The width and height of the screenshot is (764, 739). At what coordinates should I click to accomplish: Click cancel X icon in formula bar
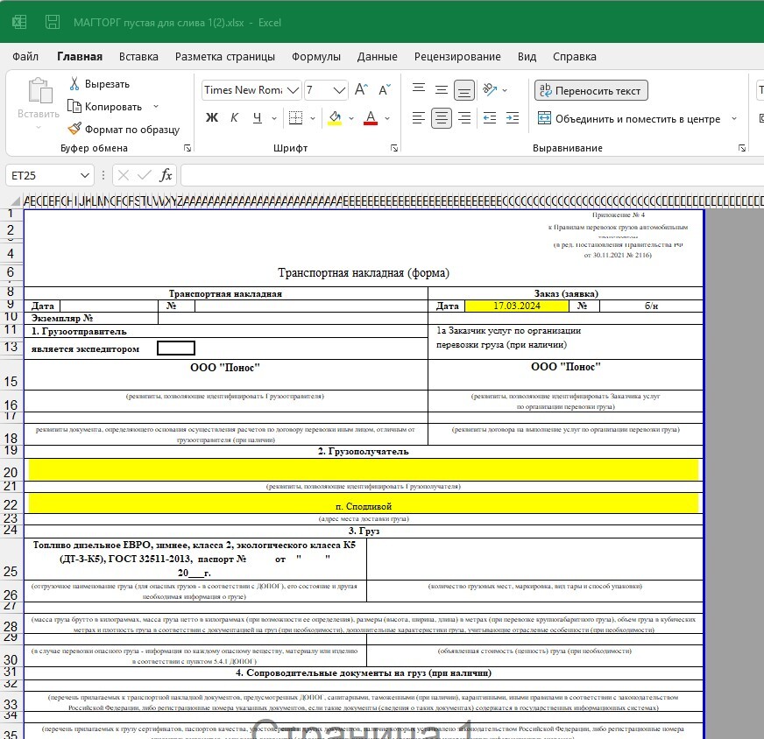point(124,175)
